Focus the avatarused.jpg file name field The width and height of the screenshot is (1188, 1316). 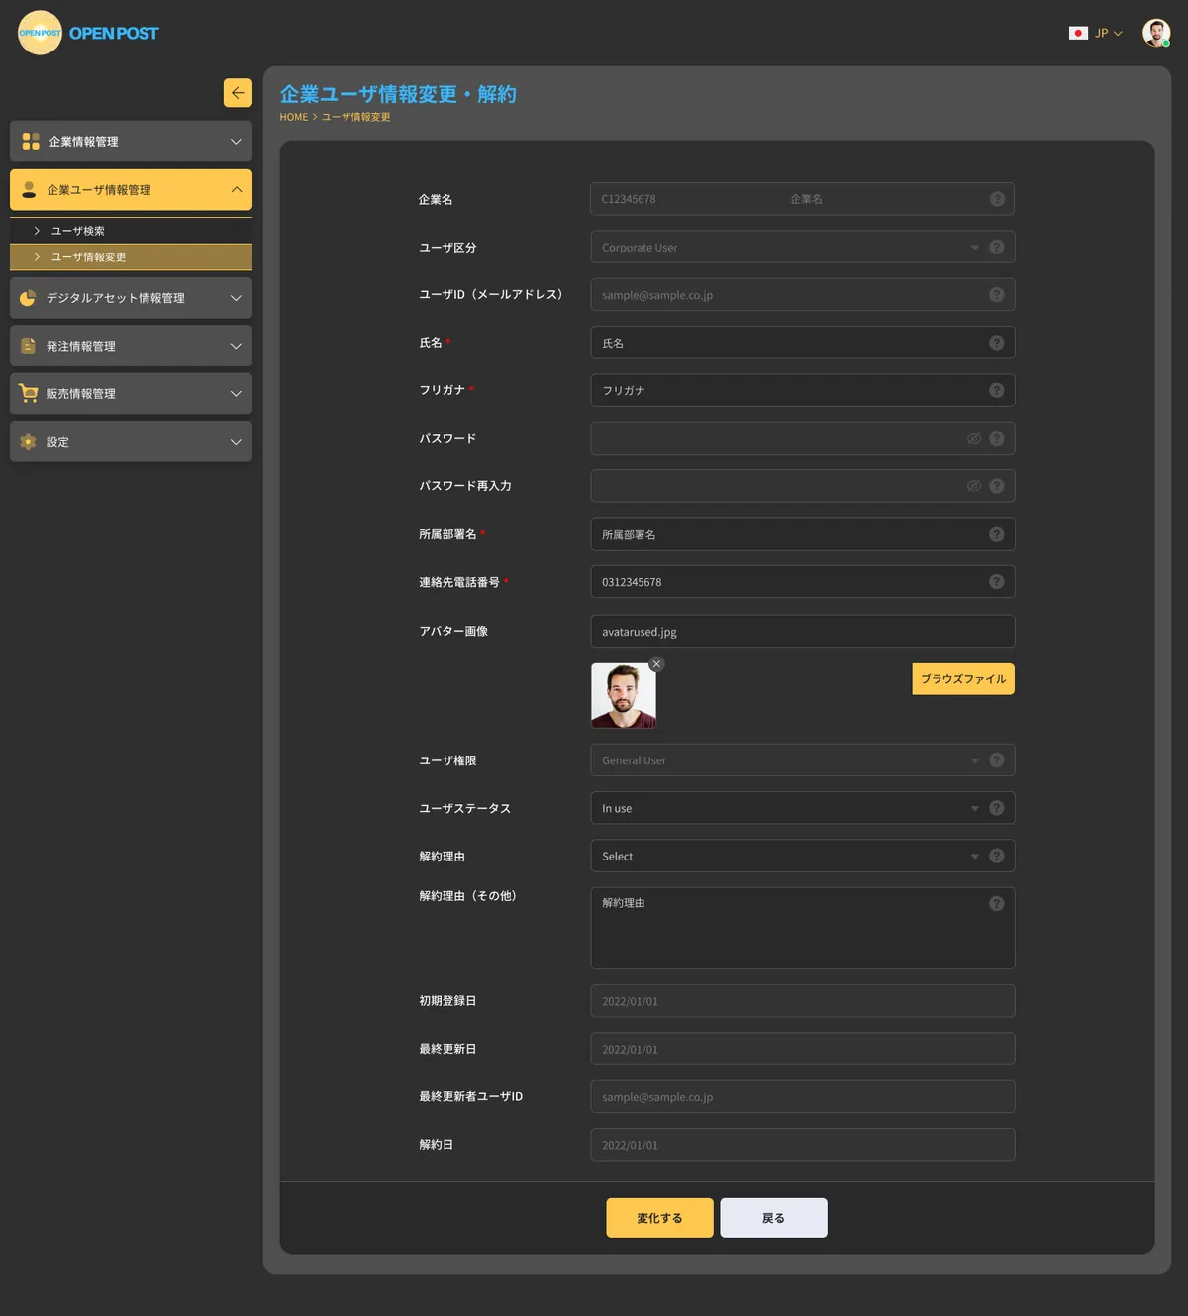803,631
